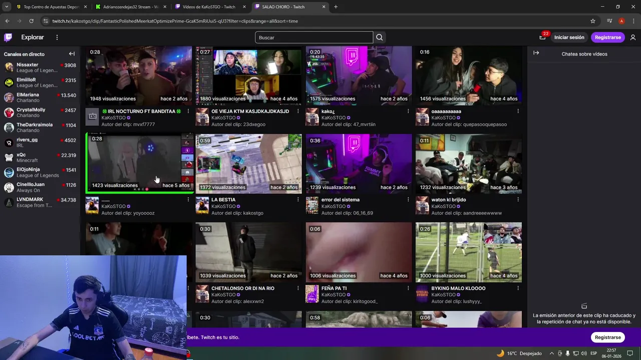Viewport: 641px width, 360px height.
Task: Open options for LA BESTIA clip
Action: 298,199
